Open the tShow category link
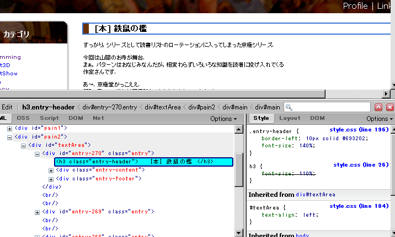Viewport: 395px width, 237px height. (9, 73)
